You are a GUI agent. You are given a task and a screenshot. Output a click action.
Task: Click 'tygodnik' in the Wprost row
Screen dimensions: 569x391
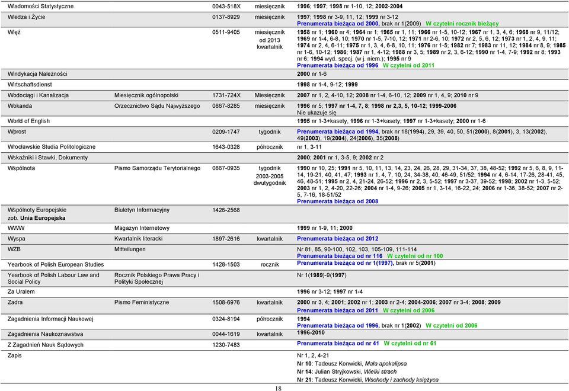pos(269,132)
